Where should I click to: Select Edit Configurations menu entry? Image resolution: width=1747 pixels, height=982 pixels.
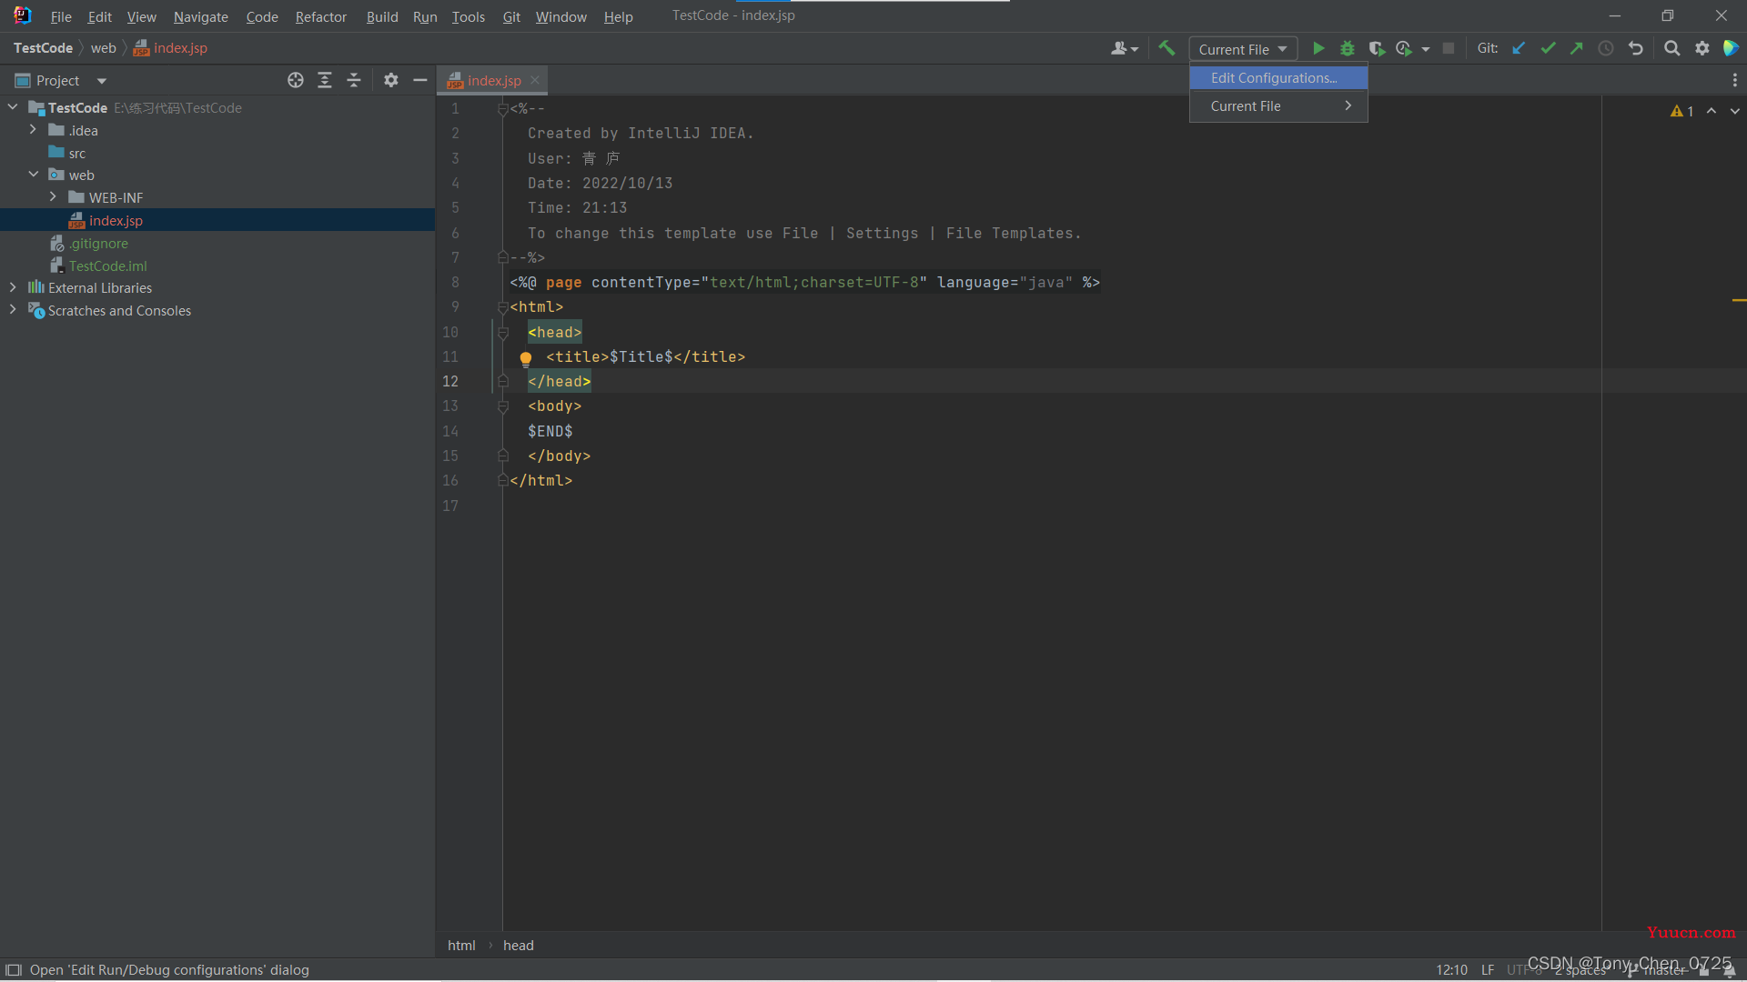pyautogui.click(x=1274, y=78)
